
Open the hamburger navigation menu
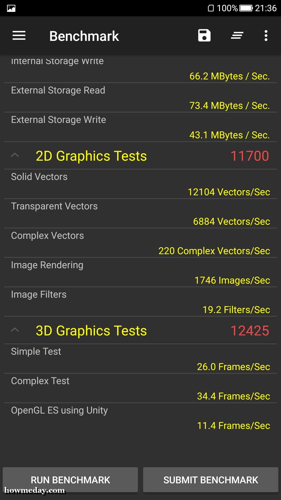point(19,36)
